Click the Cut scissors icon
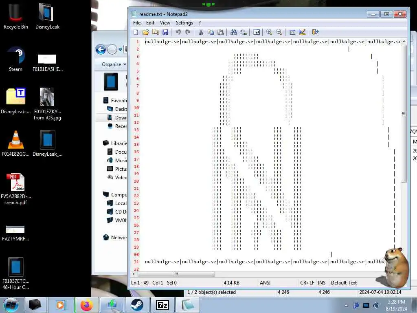This screenshot has height=313, width=417. tap(201, 33)
